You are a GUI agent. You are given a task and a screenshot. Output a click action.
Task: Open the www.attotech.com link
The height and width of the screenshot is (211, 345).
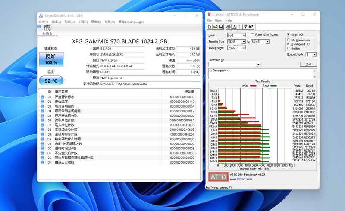pyautogui.click(x=241, y=179)
